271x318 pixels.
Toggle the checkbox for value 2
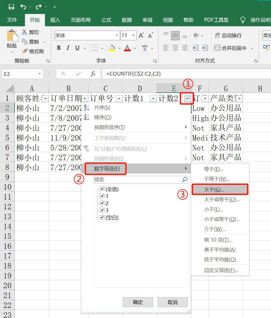(102, 203)
